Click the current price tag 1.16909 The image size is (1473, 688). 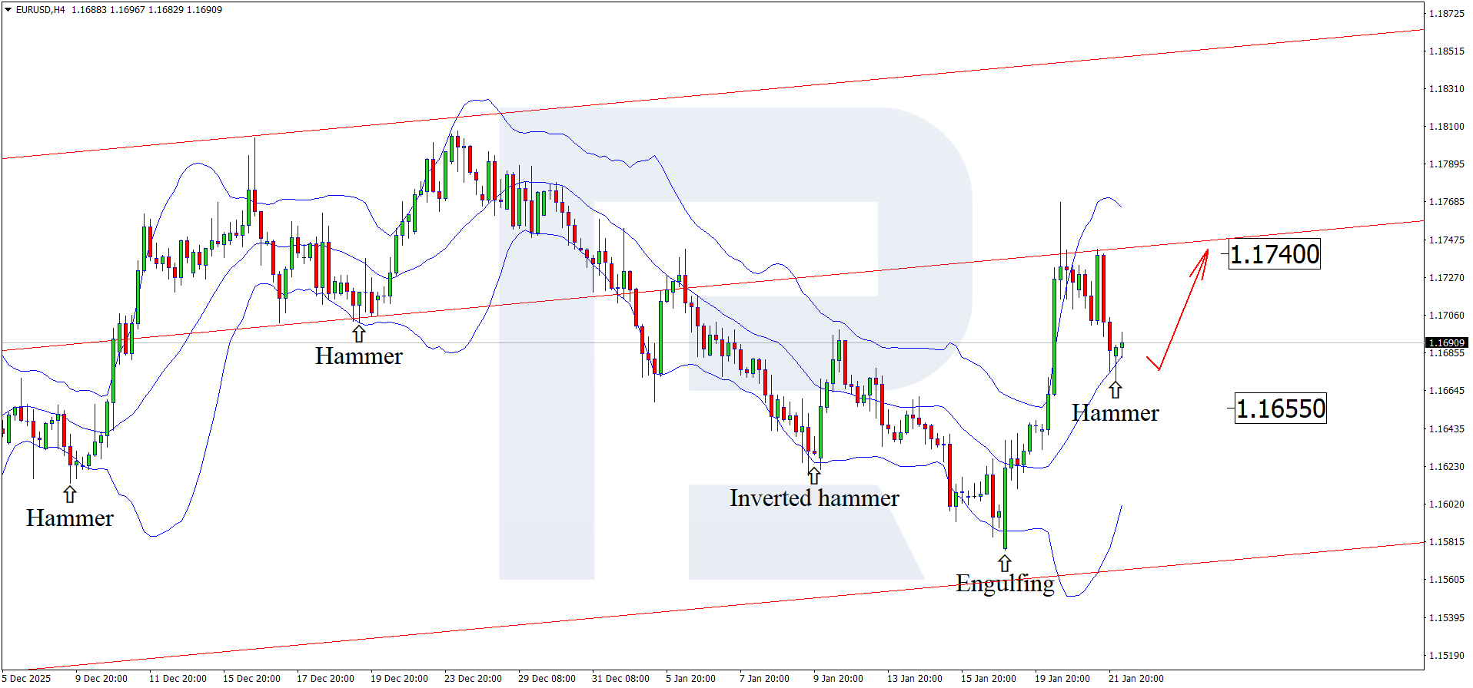point(1447,342)
